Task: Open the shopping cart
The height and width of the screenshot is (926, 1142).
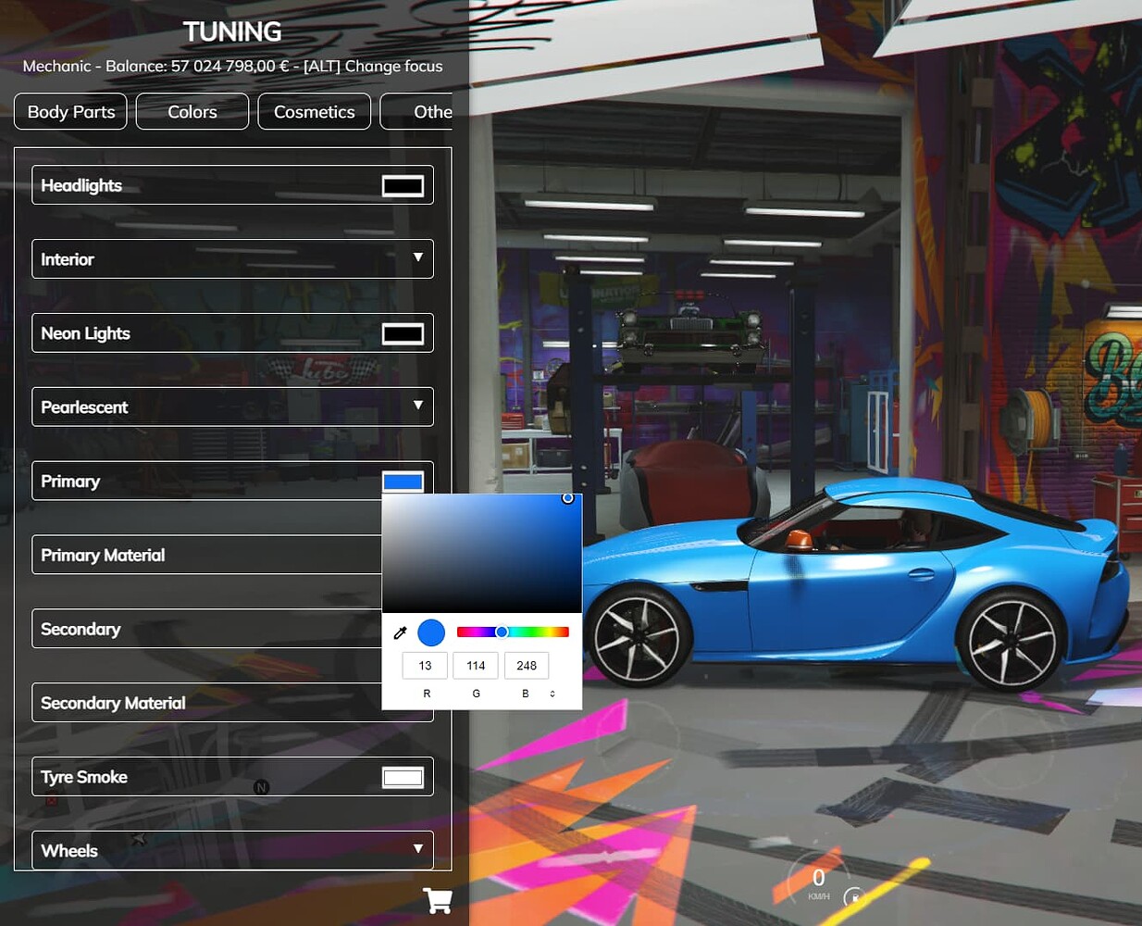Action: pyautogui.click(x=438, y=899)
